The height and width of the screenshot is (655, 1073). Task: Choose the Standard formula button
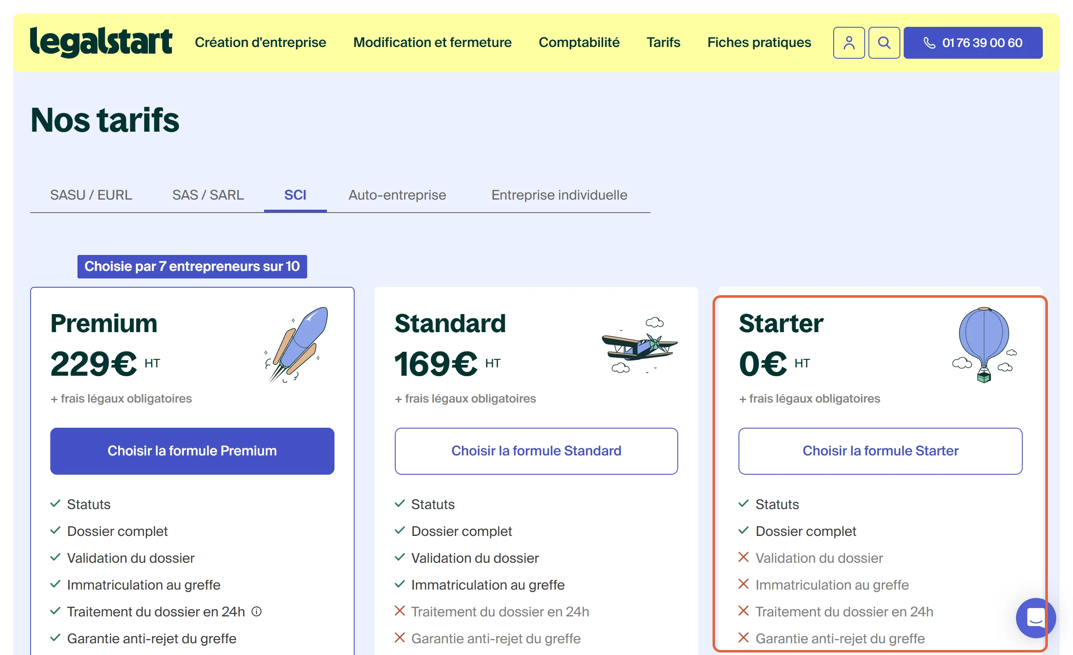pyautogui.click(x=536, y=451)
